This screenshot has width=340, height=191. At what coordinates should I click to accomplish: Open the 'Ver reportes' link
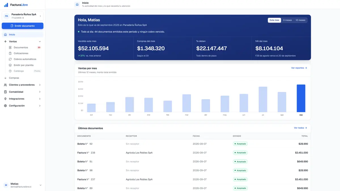point(299,68)
